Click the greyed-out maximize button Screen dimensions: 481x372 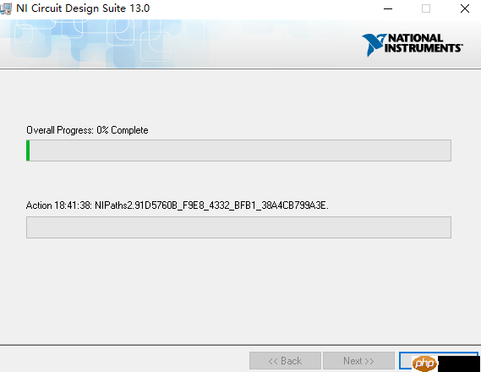426,8
